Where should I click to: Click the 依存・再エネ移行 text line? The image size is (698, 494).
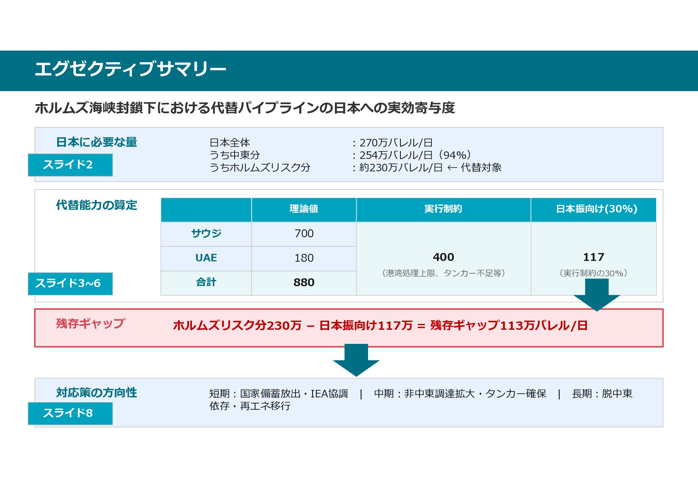tap(250, 406)
